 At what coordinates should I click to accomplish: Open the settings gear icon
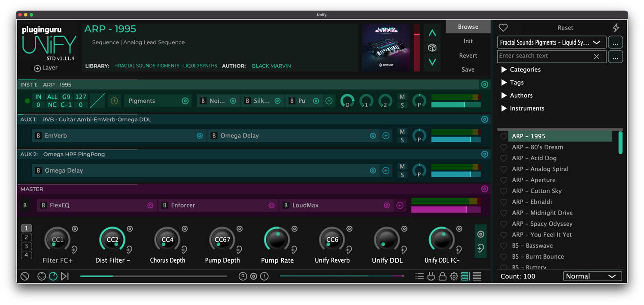454,276
